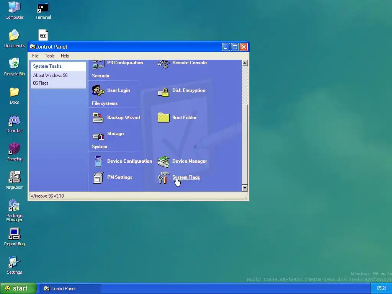This screenshot has height=294, width=392.
Task: Click the scrollbar up arrow
Action: (245, 63)
